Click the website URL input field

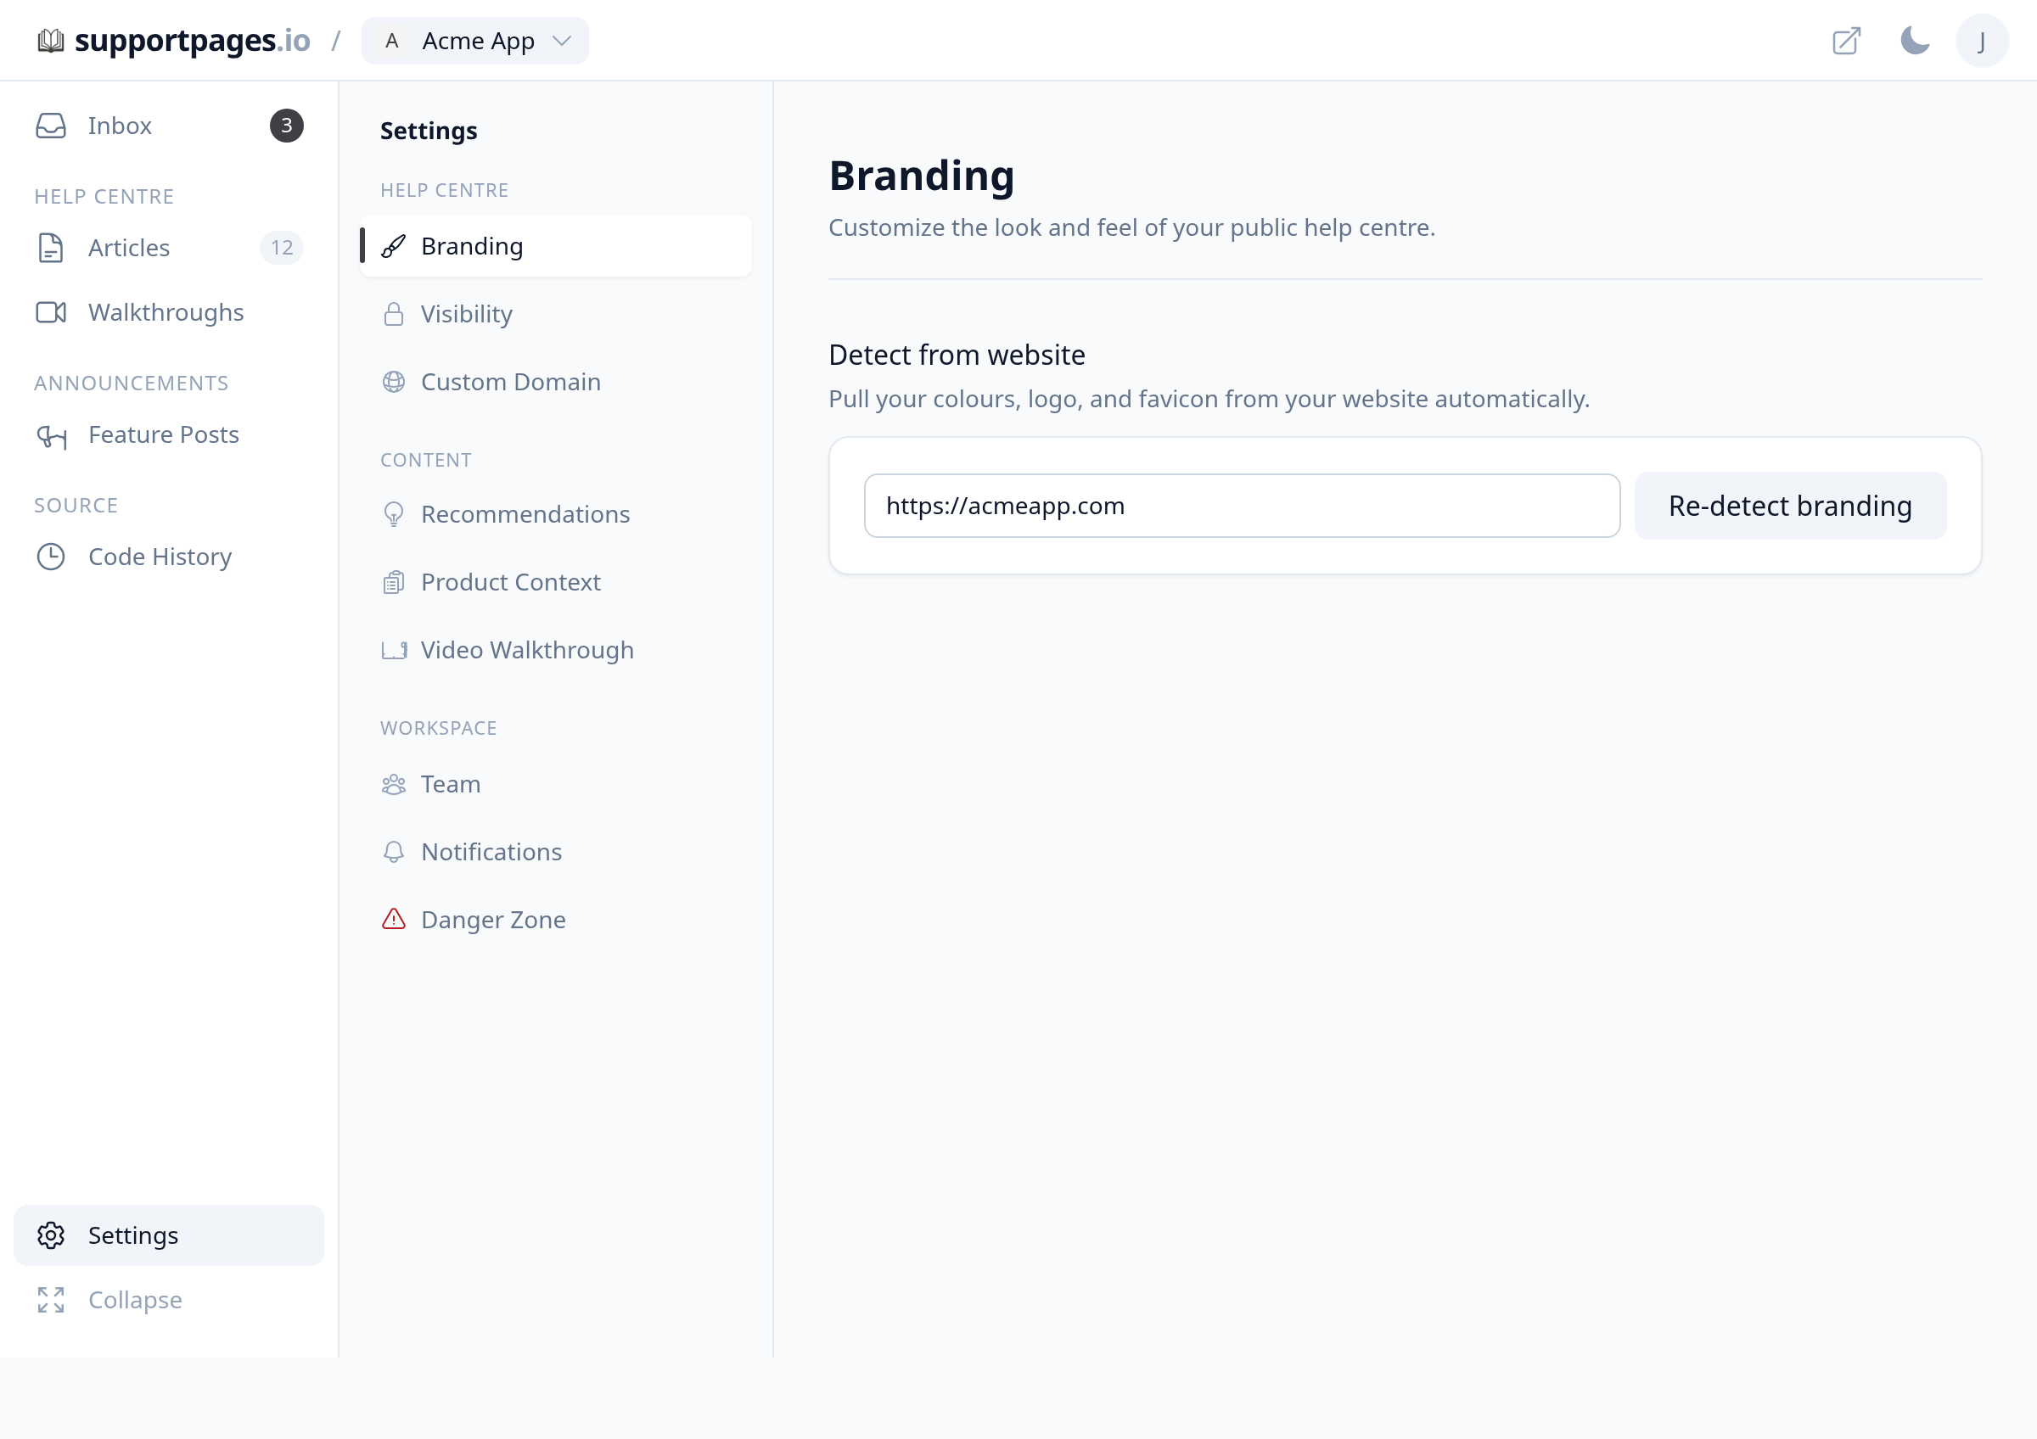tap(1241, 506)
